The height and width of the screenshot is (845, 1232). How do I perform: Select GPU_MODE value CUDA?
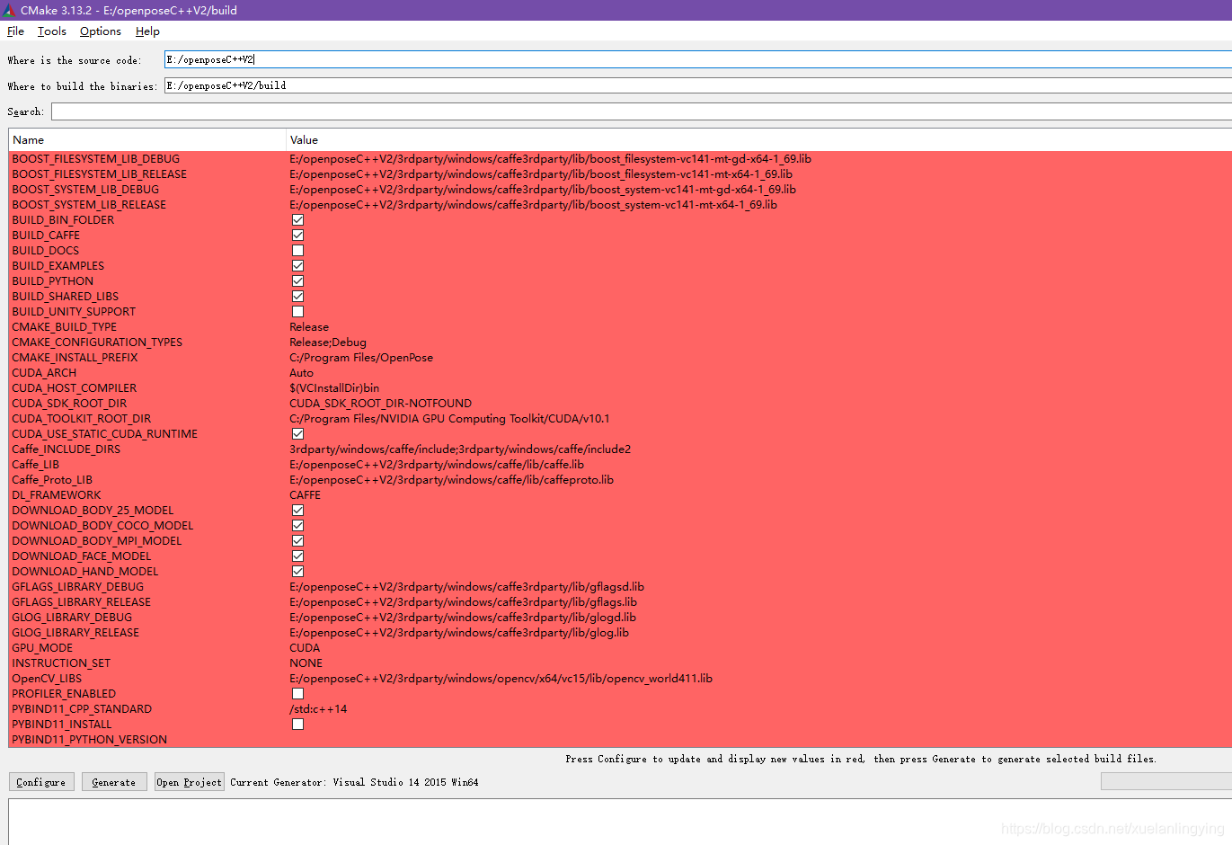coord(305,648)
